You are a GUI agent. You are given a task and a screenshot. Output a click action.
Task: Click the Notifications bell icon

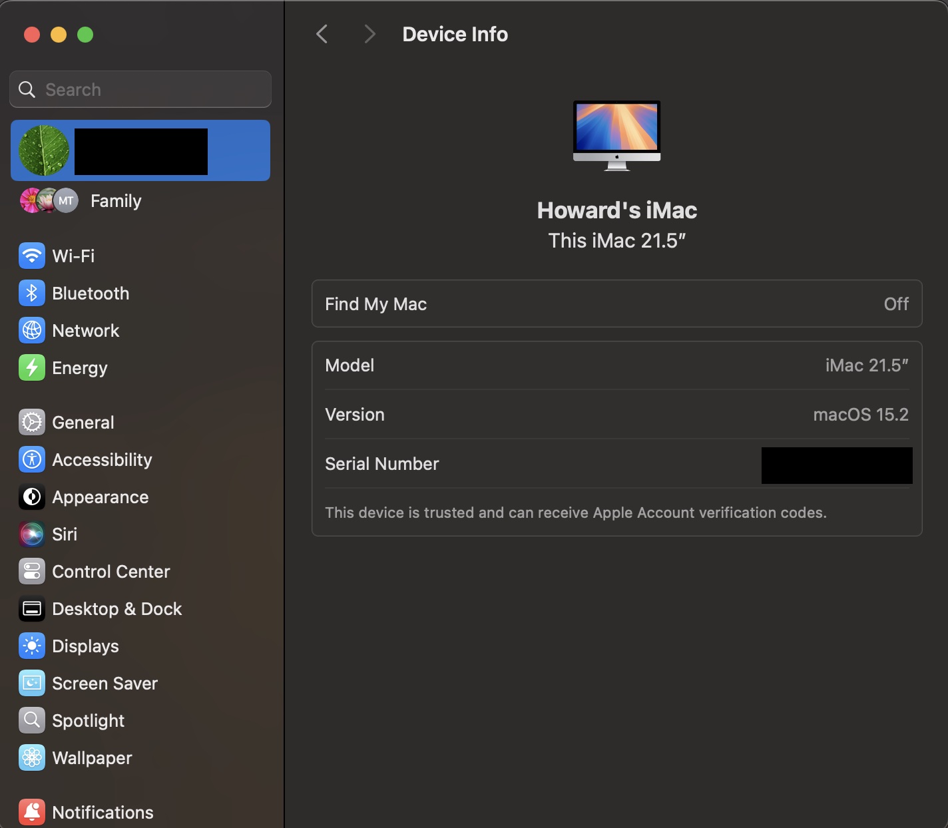pos(32,812)
